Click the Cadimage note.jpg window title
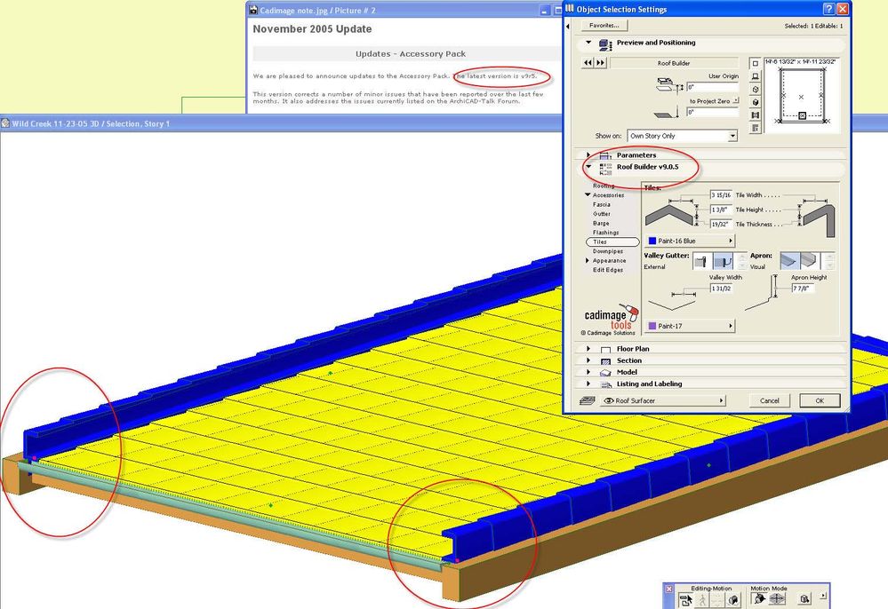 317,10
